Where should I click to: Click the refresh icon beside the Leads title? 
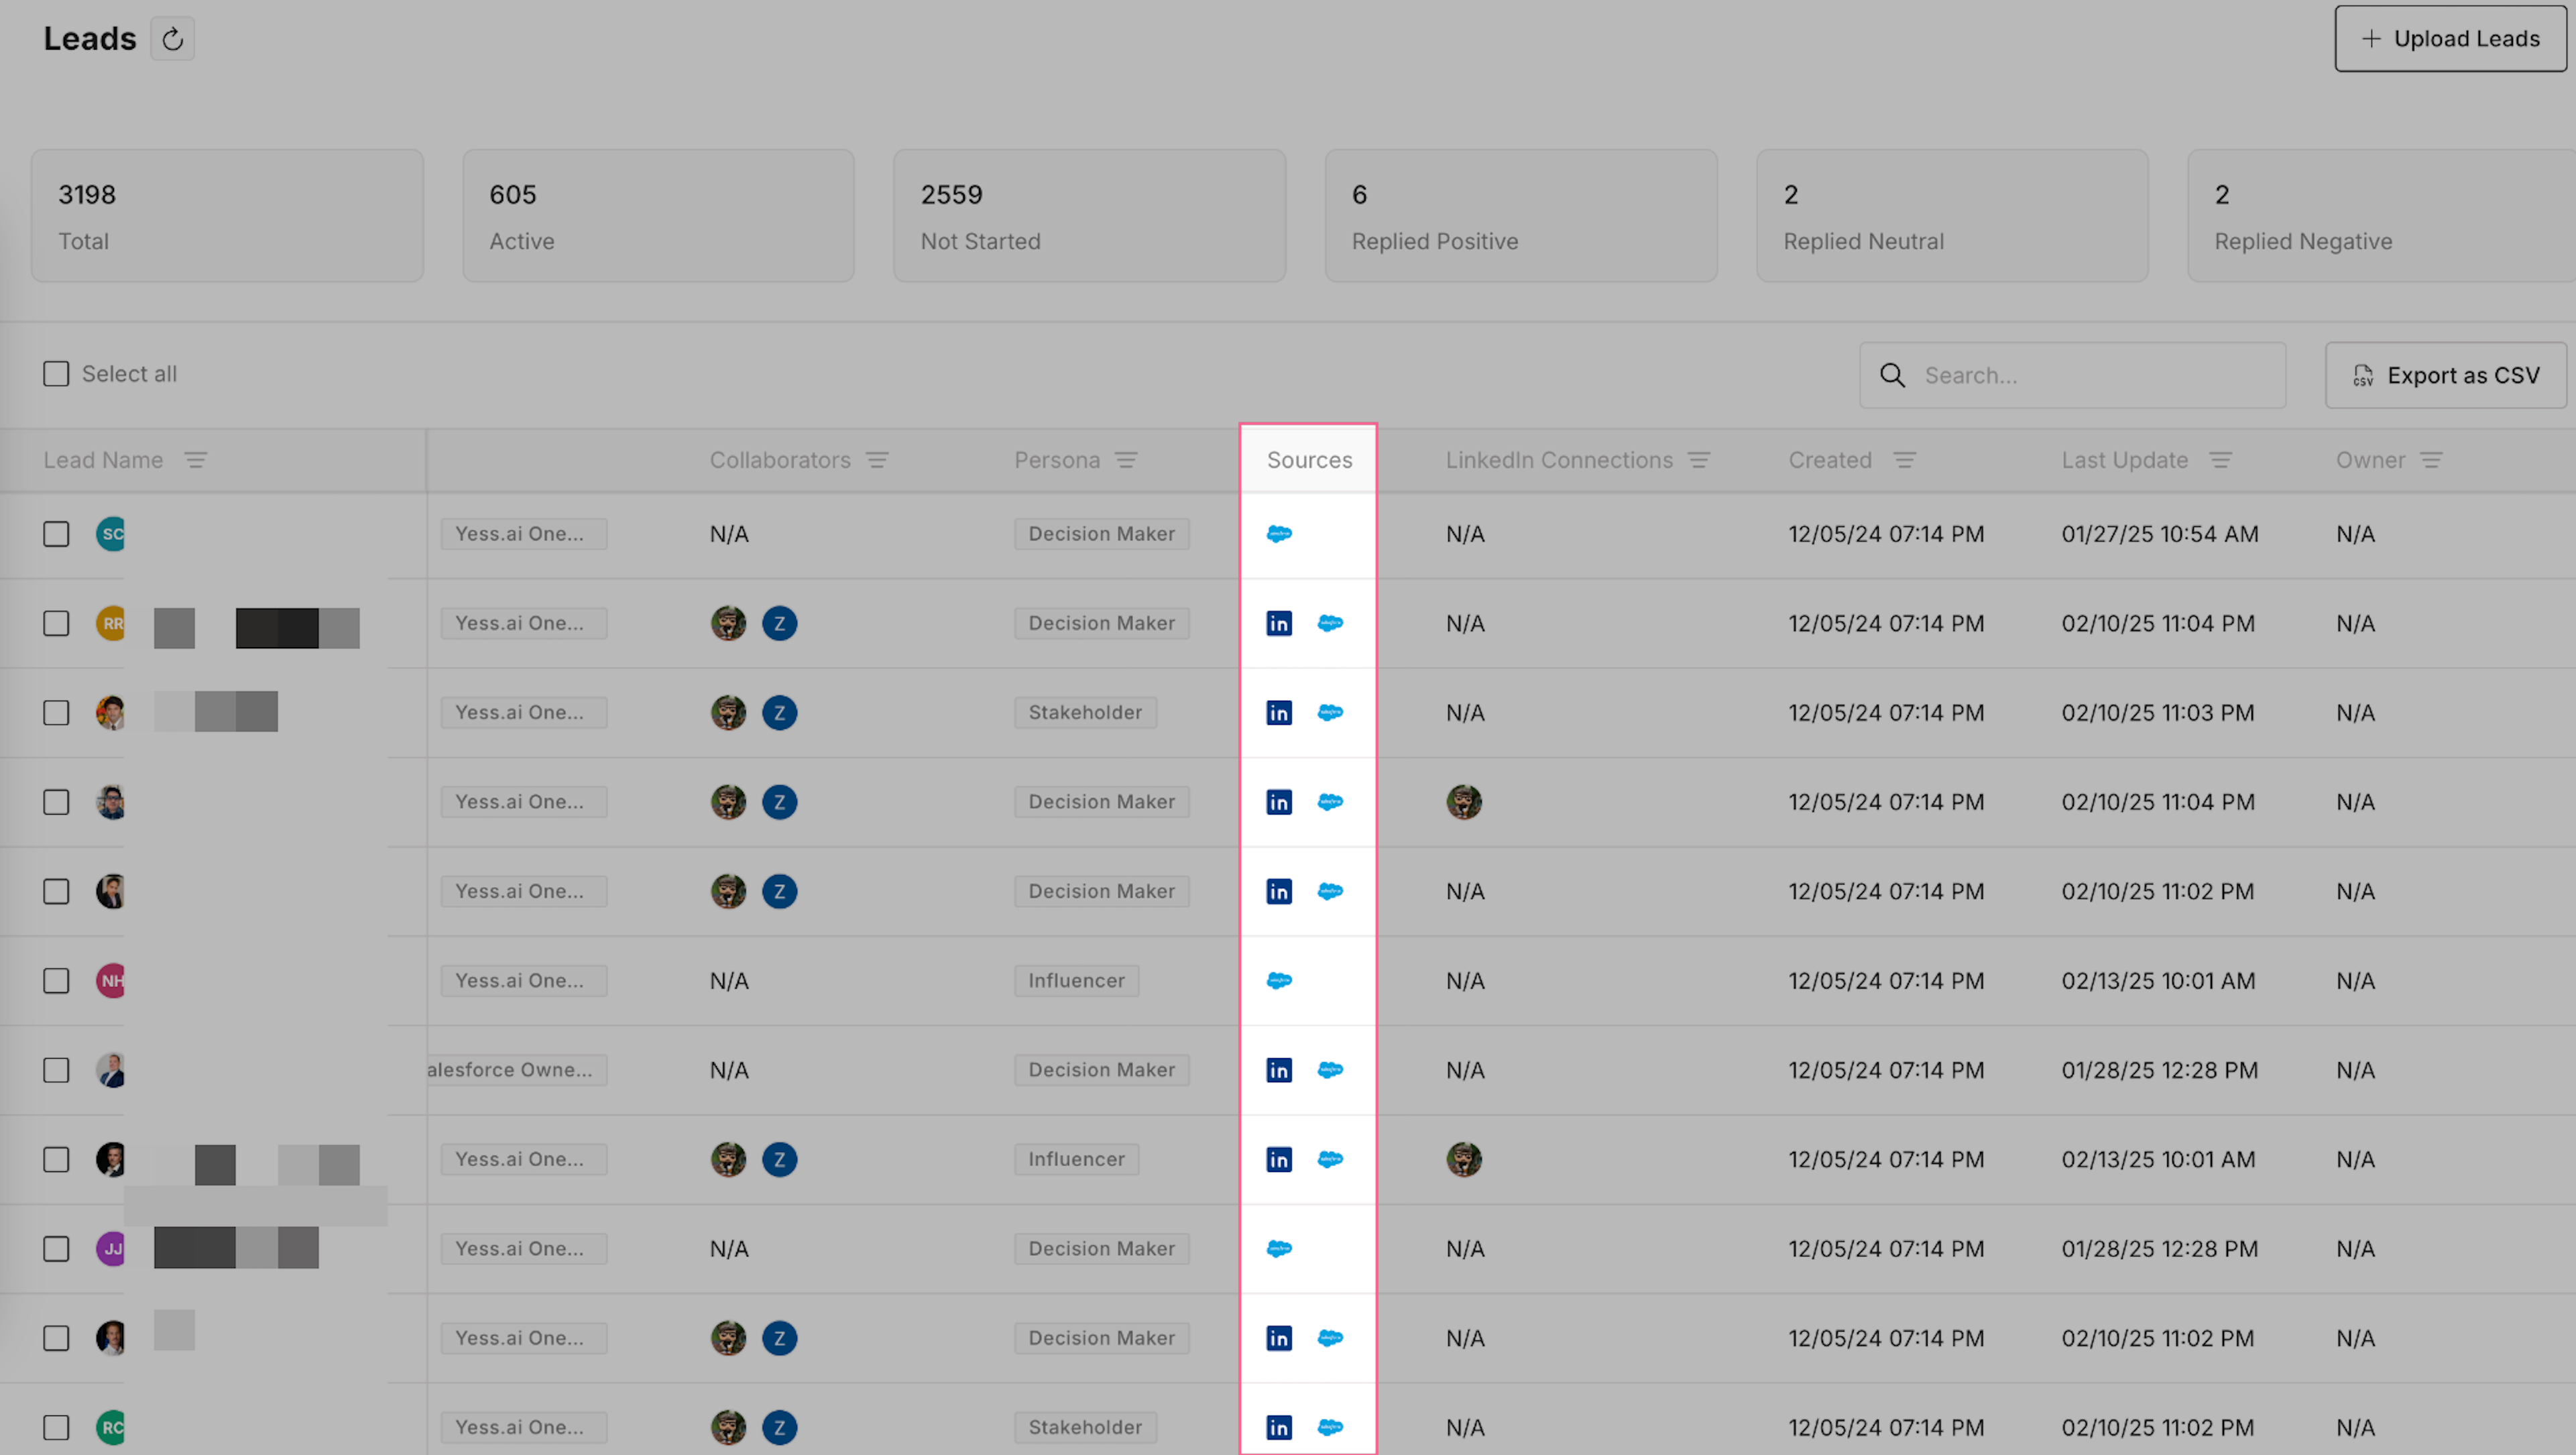[x=172, y=39]
